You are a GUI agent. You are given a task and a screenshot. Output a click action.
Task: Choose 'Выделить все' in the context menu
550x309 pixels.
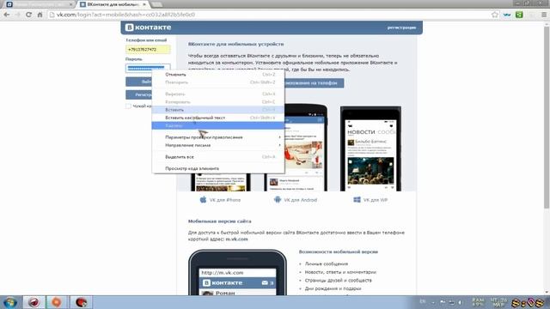(x=217, y=157)
